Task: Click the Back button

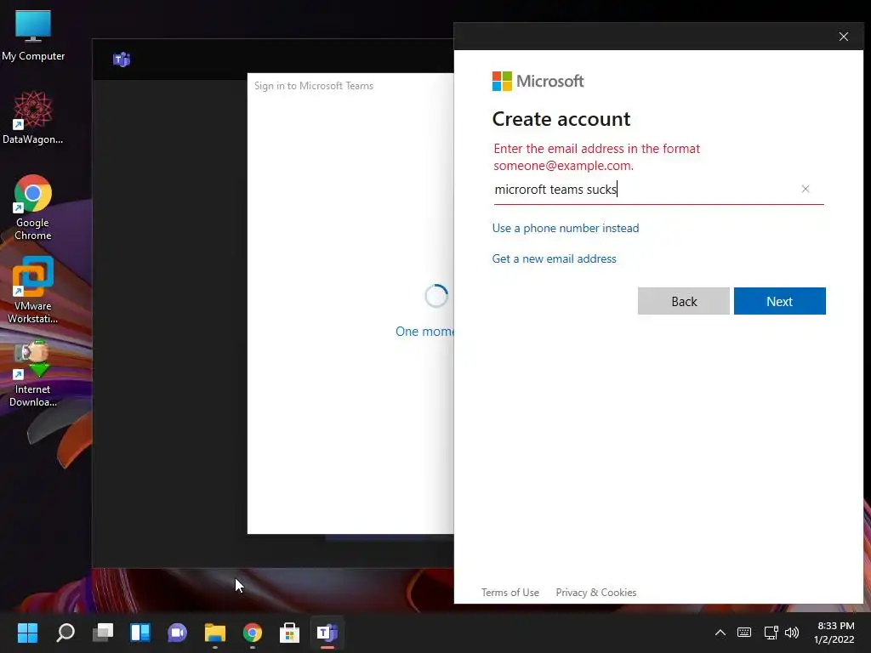Action: pyautogui.click(x=684, y=301)
